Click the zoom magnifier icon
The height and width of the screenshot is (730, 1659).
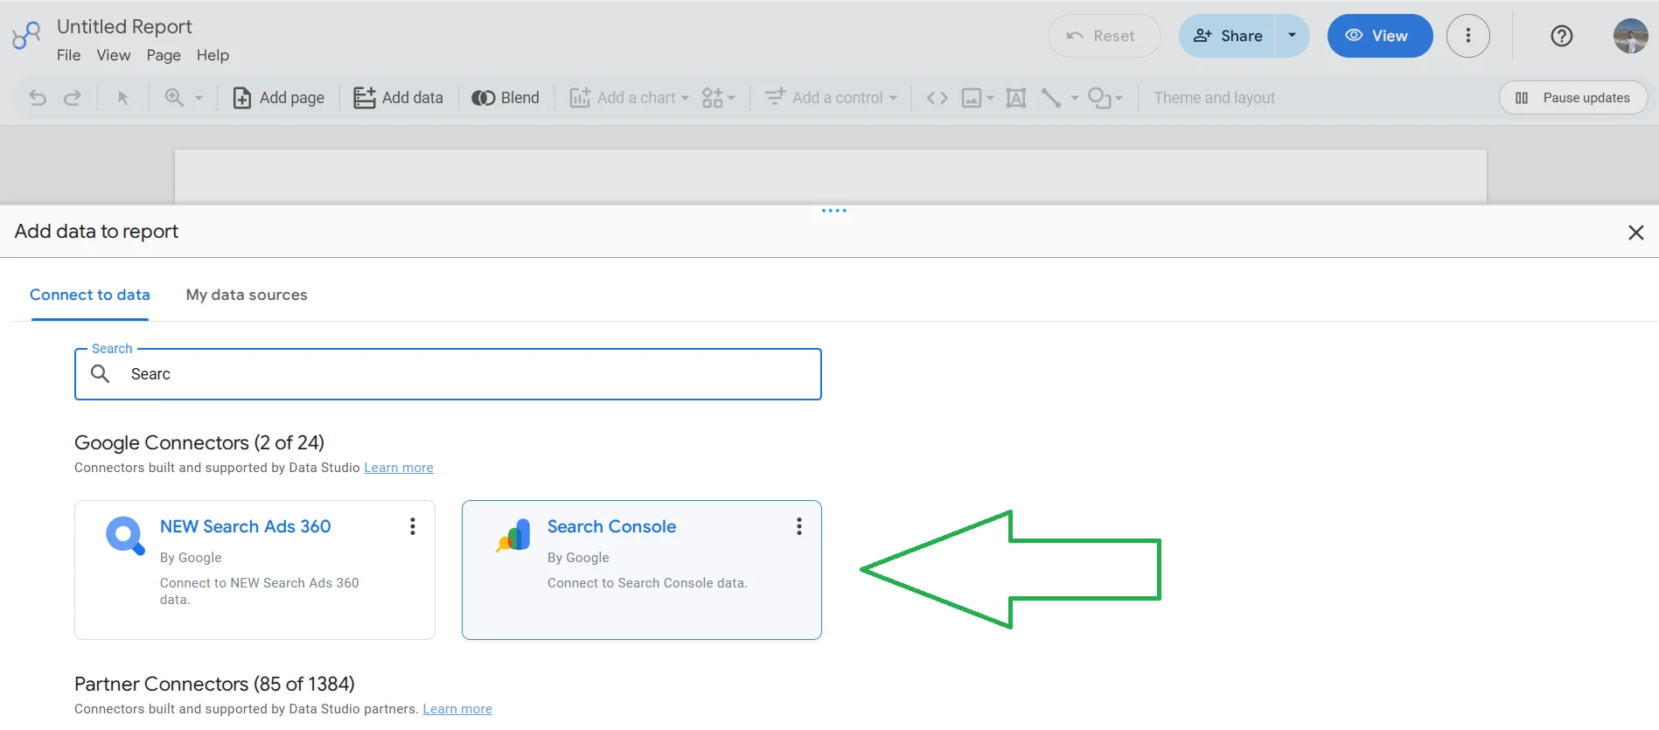174,98
